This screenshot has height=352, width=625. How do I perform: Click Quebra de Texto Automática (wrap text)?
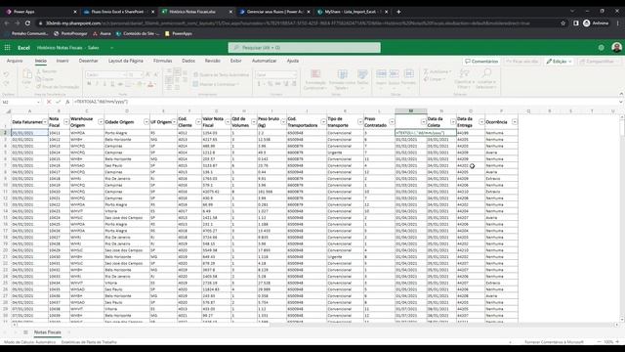tap(221, 74)
